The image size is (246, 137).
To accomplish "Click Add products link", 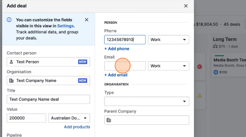I will click(77, 127).
